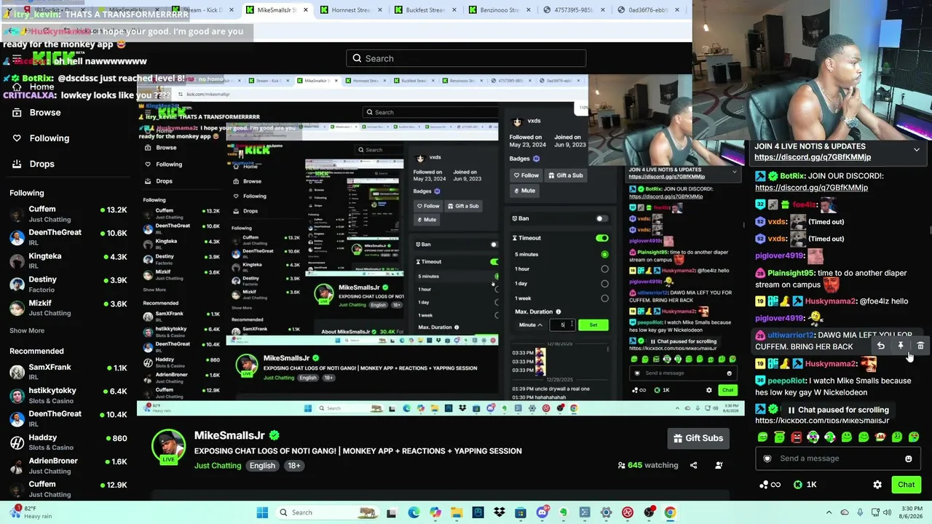The width and height of the screenshot is (932, 524).
Task: Open Drops in the sidebar
Action: coord(42,164)
